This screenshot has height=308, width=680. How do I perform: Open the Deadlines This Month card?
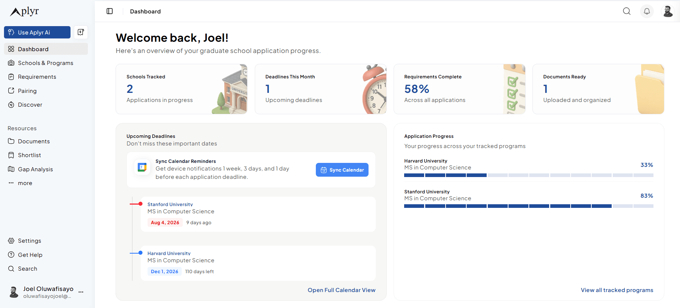coord(321,89)
